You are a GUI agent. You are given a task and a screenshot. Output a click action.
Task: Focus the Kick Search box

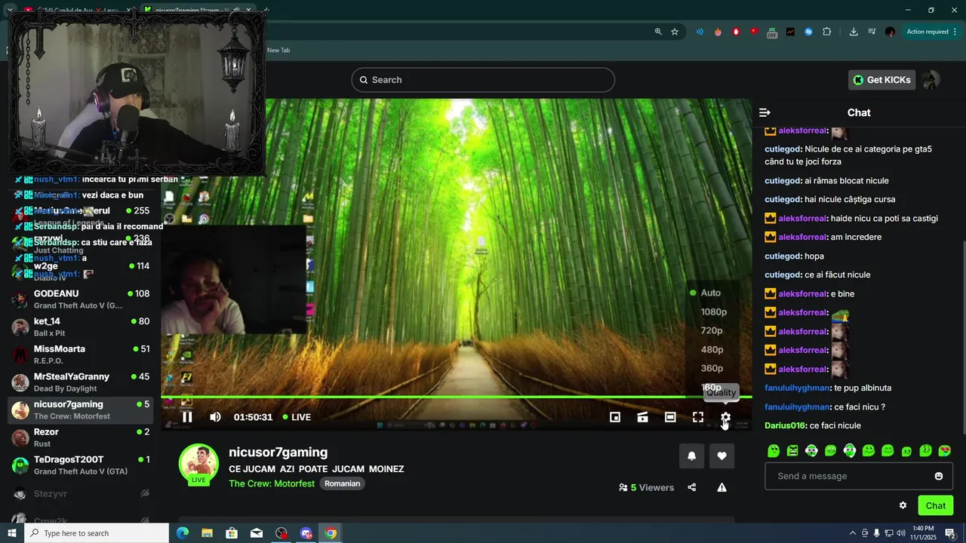(x=483, y=80)
